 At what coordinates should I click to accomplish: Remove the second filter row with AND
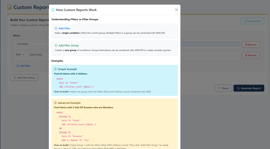(250, 55)
